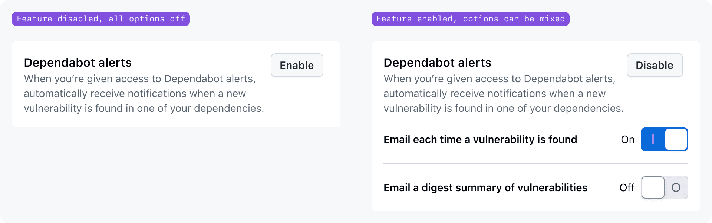This screenshot has width=712, height=223.
Task: Click the Dependabot alerts heading beside the Disable button
Action: (437, 63)
